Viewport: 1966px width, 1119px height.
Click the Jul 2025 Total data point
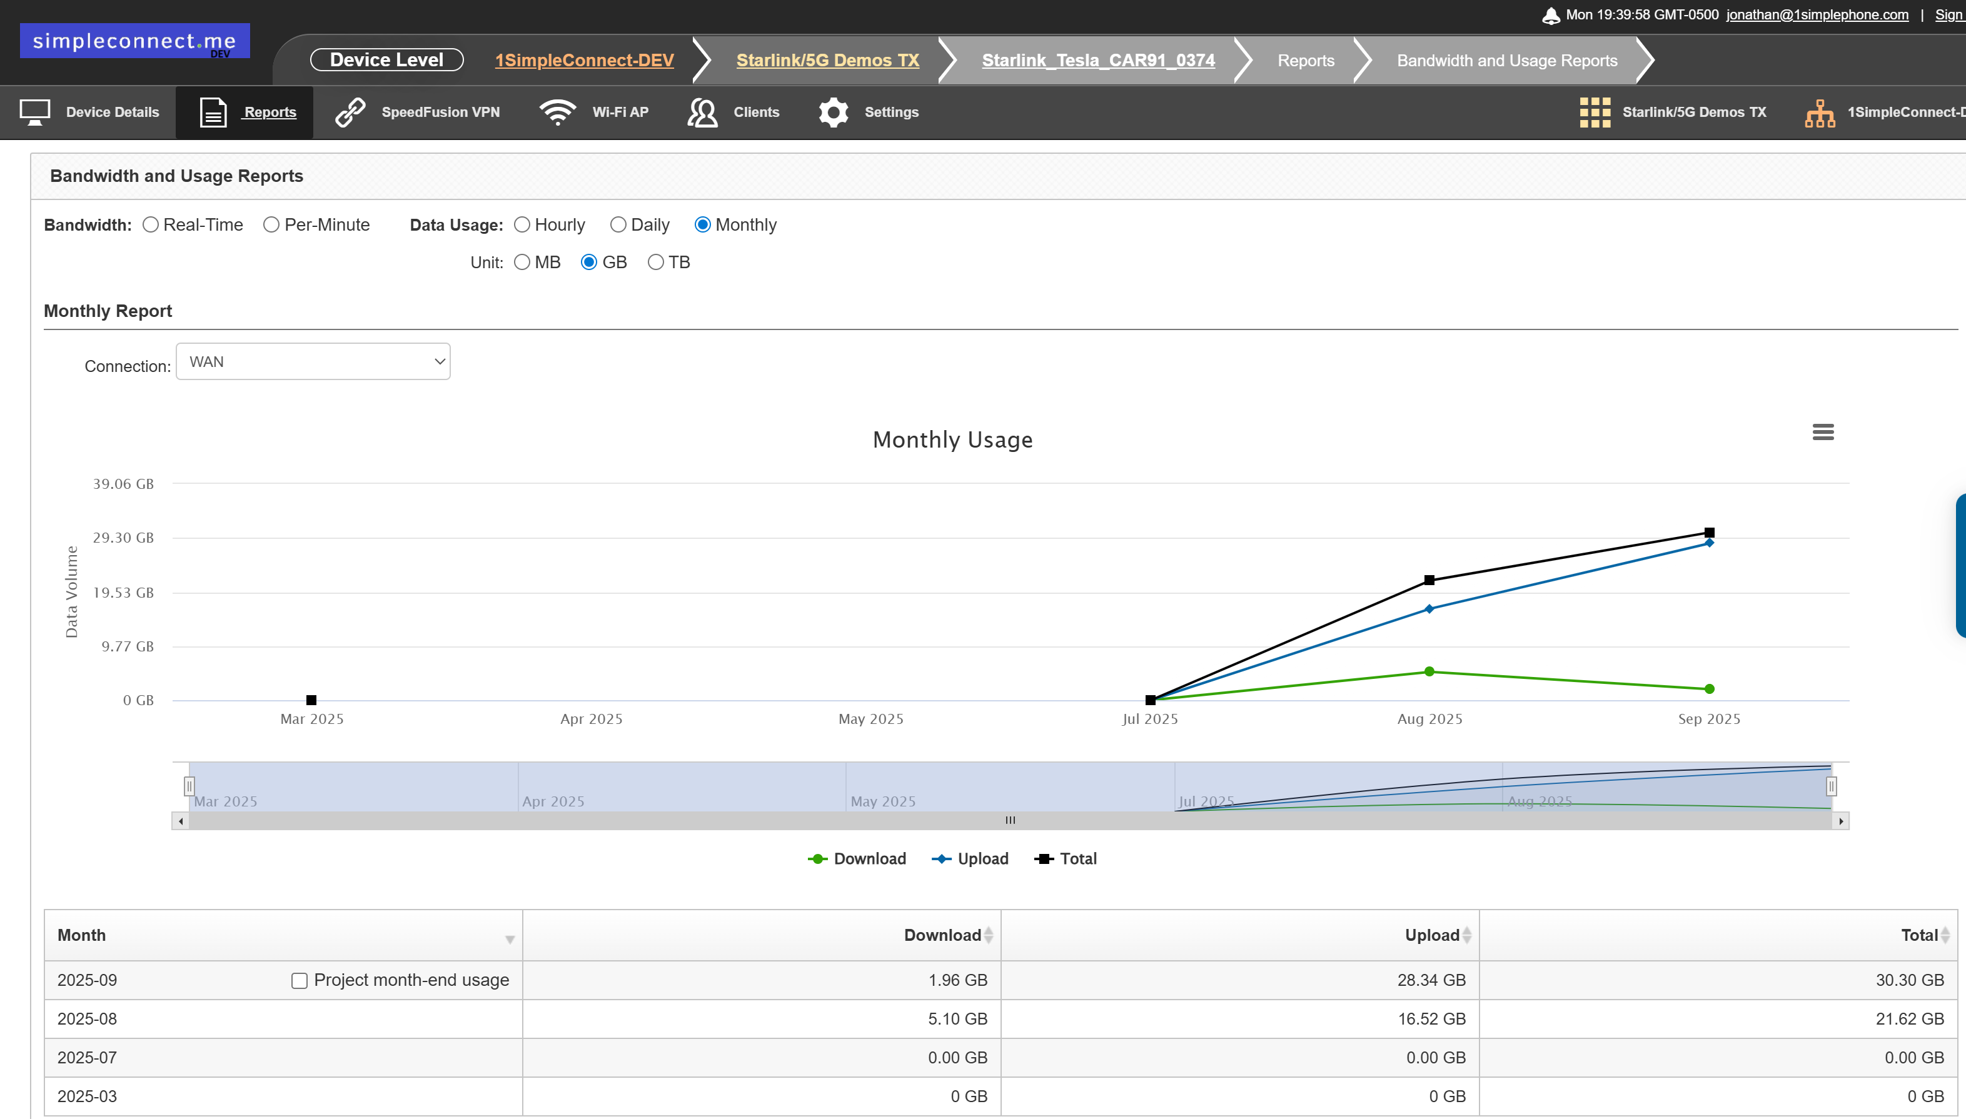[x=1150, y=700]
